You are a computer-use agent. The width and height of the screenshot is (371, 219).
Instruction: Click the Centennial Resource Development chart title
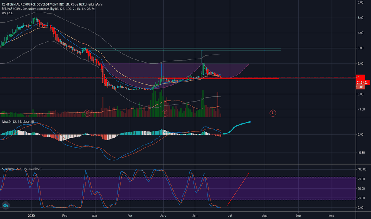click(52, 4)
